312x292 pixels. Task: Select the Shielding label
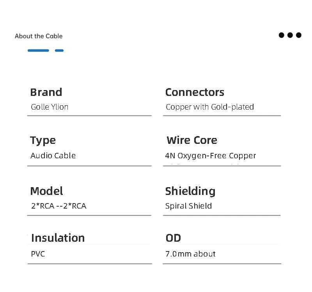(x=190, y=191)
